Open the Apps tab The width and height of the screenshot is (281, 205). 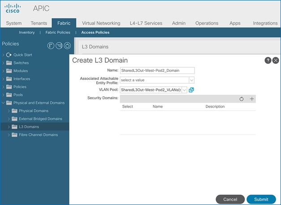coord(235,23)
